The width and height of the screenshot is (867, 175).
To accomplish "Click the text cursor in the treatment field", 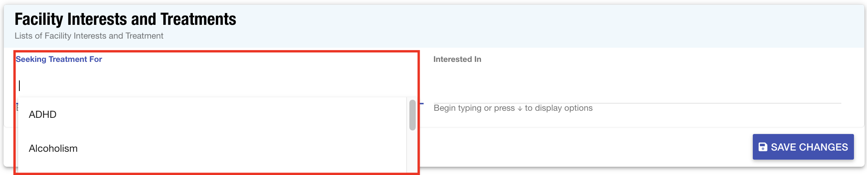I will coord(19,86).
